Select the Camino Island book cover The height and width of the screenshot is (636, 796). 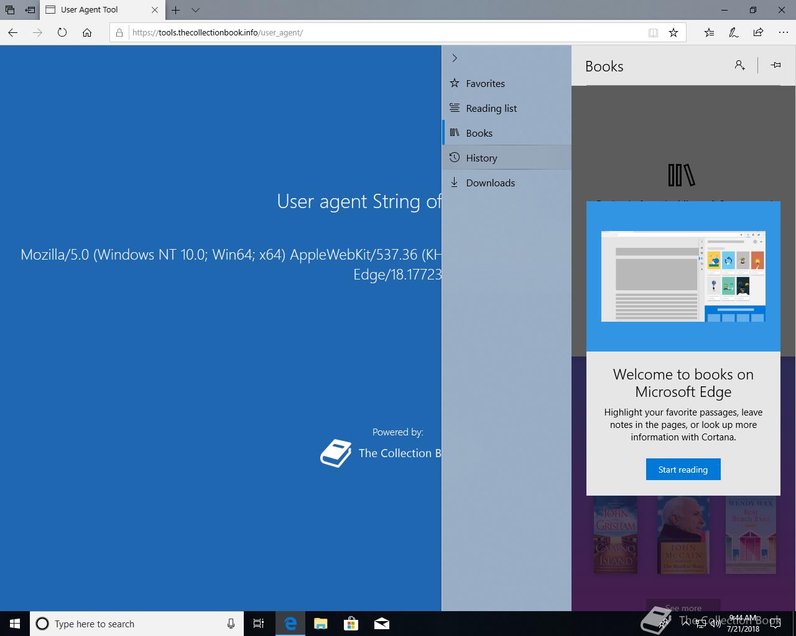pyautogui.click(x=616, y=534)
